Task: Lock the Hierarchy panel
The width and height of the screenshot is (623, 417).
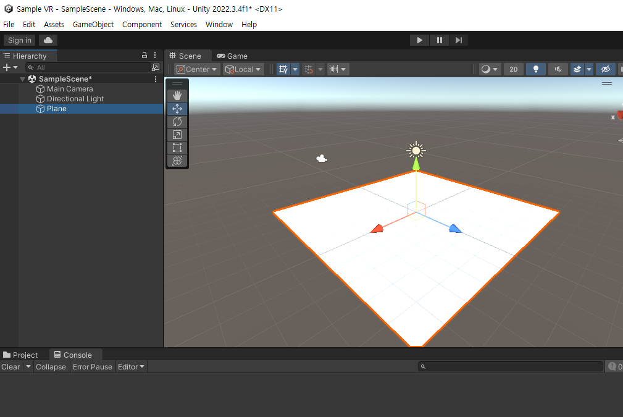Action: (144, 55)
